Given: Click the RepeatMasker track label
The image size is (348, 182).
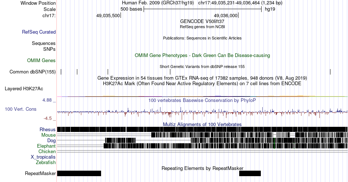Looking at the screenshot, I should 40,173.
